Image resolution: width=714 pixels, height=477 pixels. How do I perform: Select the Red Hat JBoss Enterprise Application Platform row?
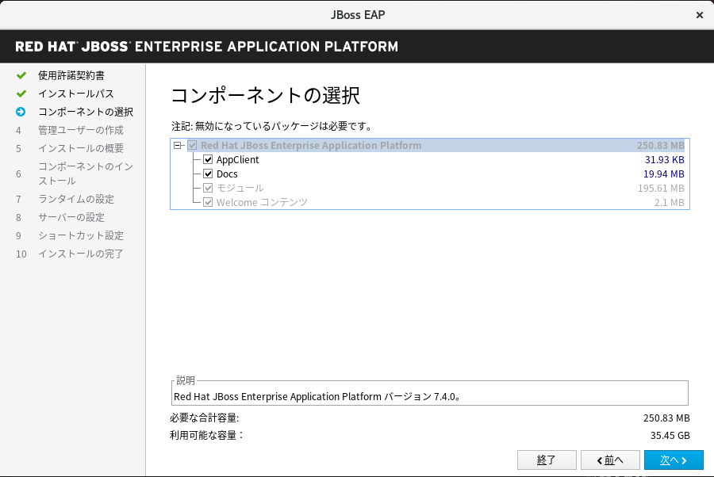pyautogui.click(x=436, y=146)
